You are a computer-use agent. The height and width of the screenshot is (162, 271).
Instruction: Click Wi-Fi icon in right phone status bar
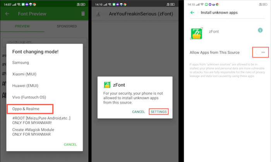(x=202, y=5)
